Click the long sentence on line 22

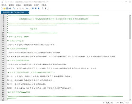pyautogui.click(x=62, y=57)
